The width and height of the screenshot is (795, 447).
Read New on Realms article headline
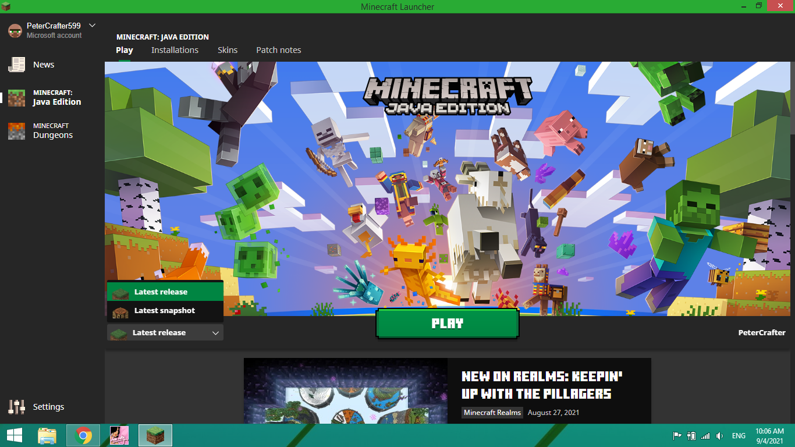(x=542, y=385)
